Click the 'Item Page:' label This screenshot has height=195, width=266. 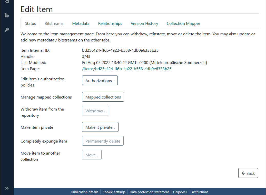(30, 69)
